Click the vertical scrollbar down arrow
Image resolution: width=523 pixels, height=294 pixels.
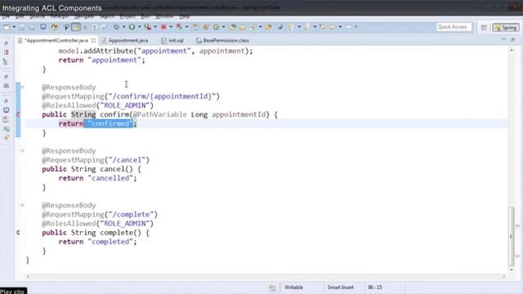click(512, 270)
